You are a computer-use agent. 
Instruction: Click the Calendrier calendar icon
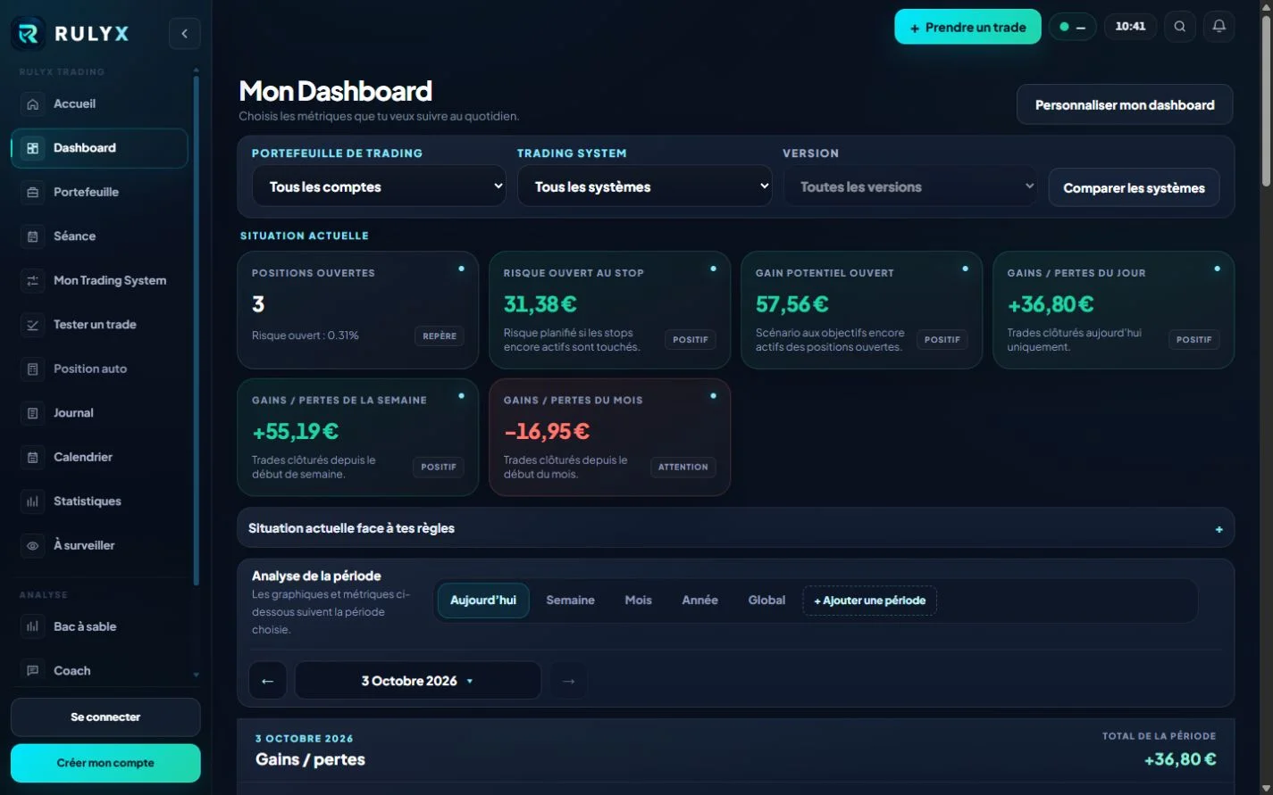[x=33, y=458]
